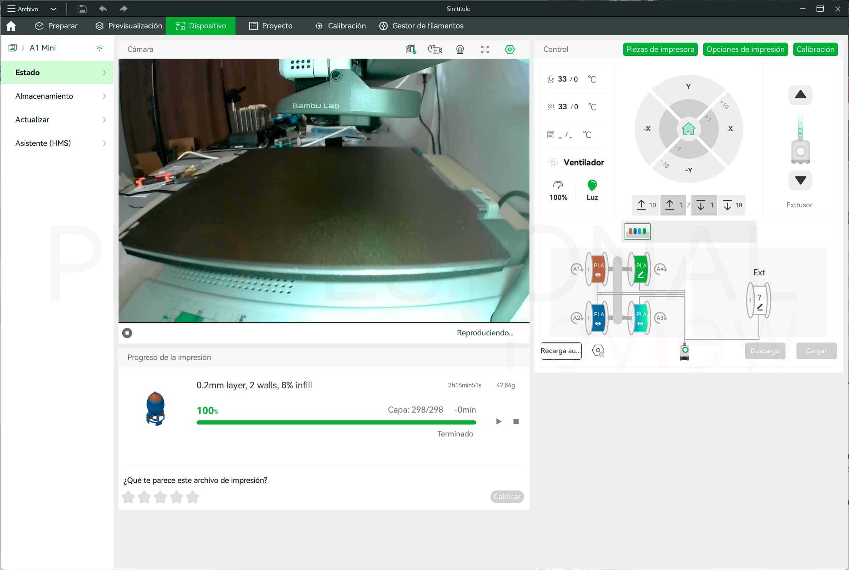
Task: Click the heated bed temperature value 33 / 0
Action: [x=567, y=107]
